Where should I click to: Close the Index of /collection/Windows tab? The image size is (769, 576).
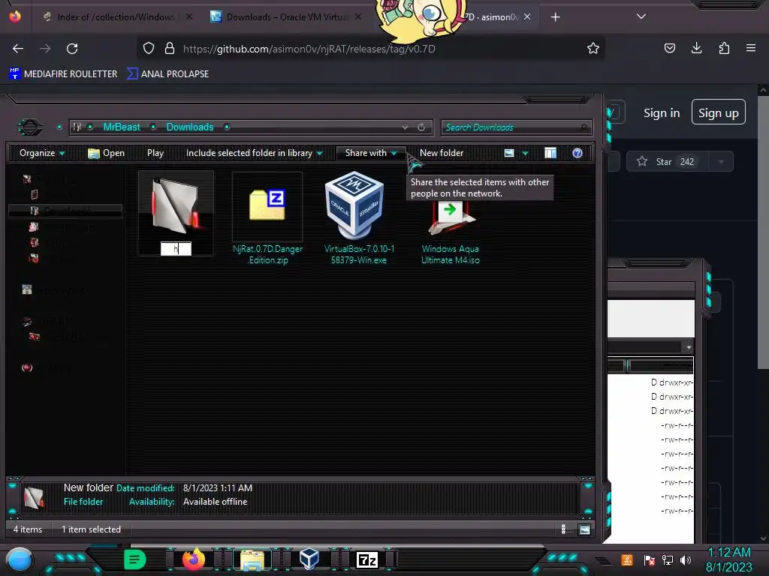(189, 16)
